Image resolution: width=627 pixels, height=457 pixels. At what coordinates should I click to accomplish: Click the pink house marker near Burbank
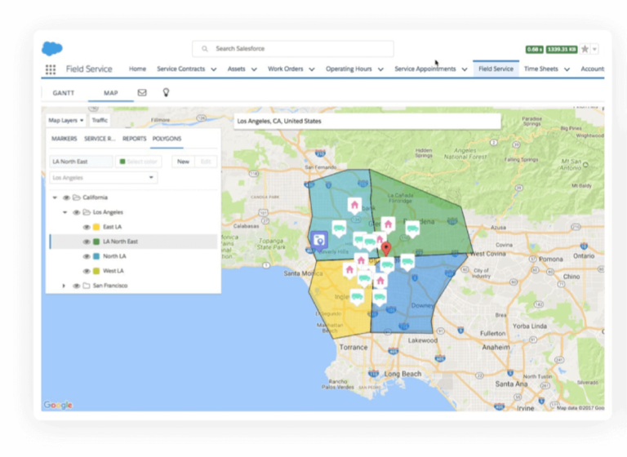[354, 206]
